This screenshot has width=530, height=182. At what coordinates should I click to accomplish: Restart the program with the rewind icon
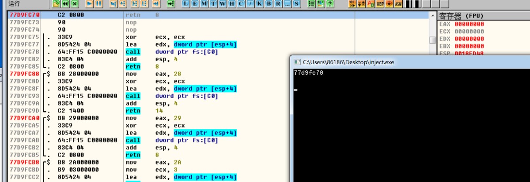[x=65, y=4]
